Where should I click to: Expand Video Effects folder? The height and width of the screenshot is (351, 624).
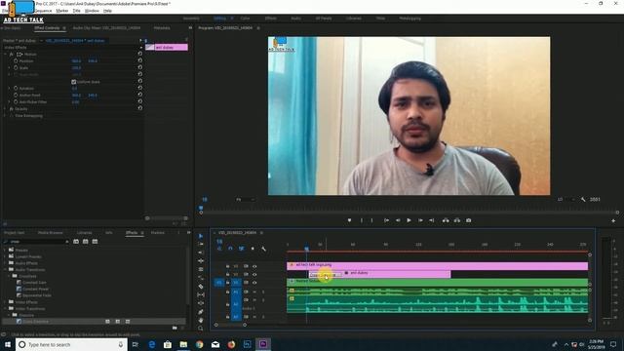5,302
